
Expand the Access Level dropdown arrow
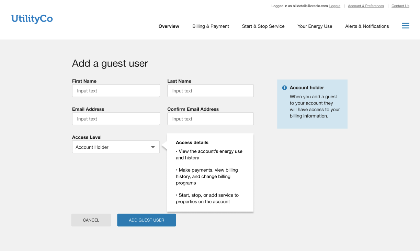[x=153, y=147]
